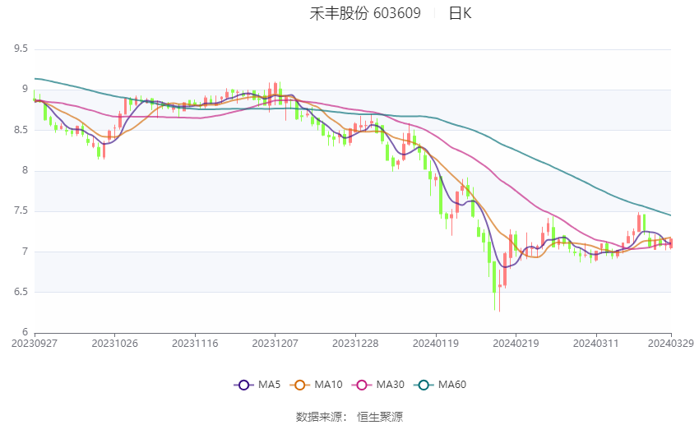
Task: Click the teal MA60 line at chart start
Action: pos(36,79)
